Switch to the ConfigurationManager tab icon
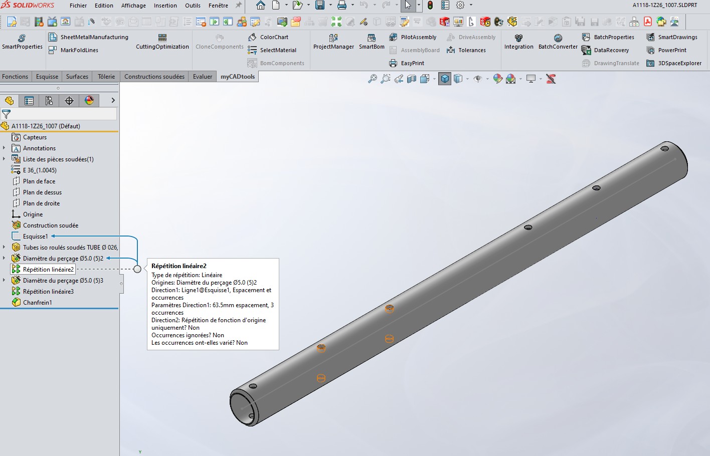Image resolution: width=710 pixels, height=456 pixels. pos(49,101)
